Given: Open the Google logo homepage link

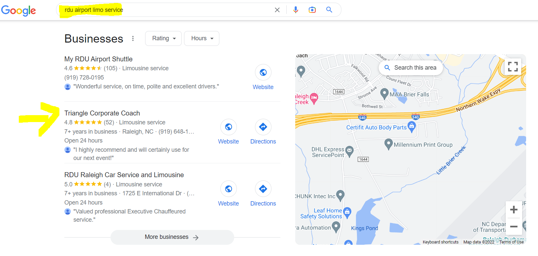Looking at the screenshot, I should (x=18, y=11).
